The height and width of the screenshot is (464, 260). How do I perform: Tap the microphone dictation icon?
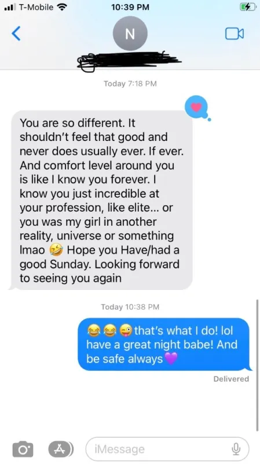point(236,449)
